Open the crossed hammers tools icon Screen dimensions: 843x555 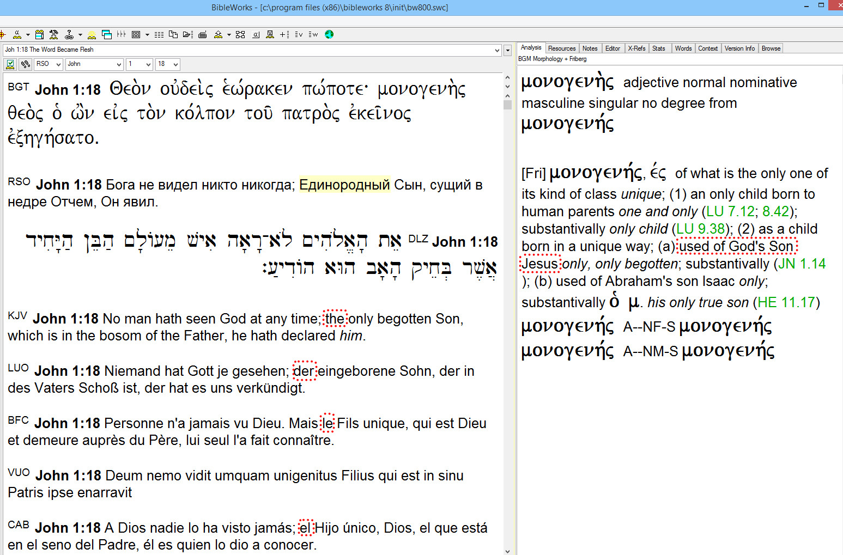click(53, 34)
